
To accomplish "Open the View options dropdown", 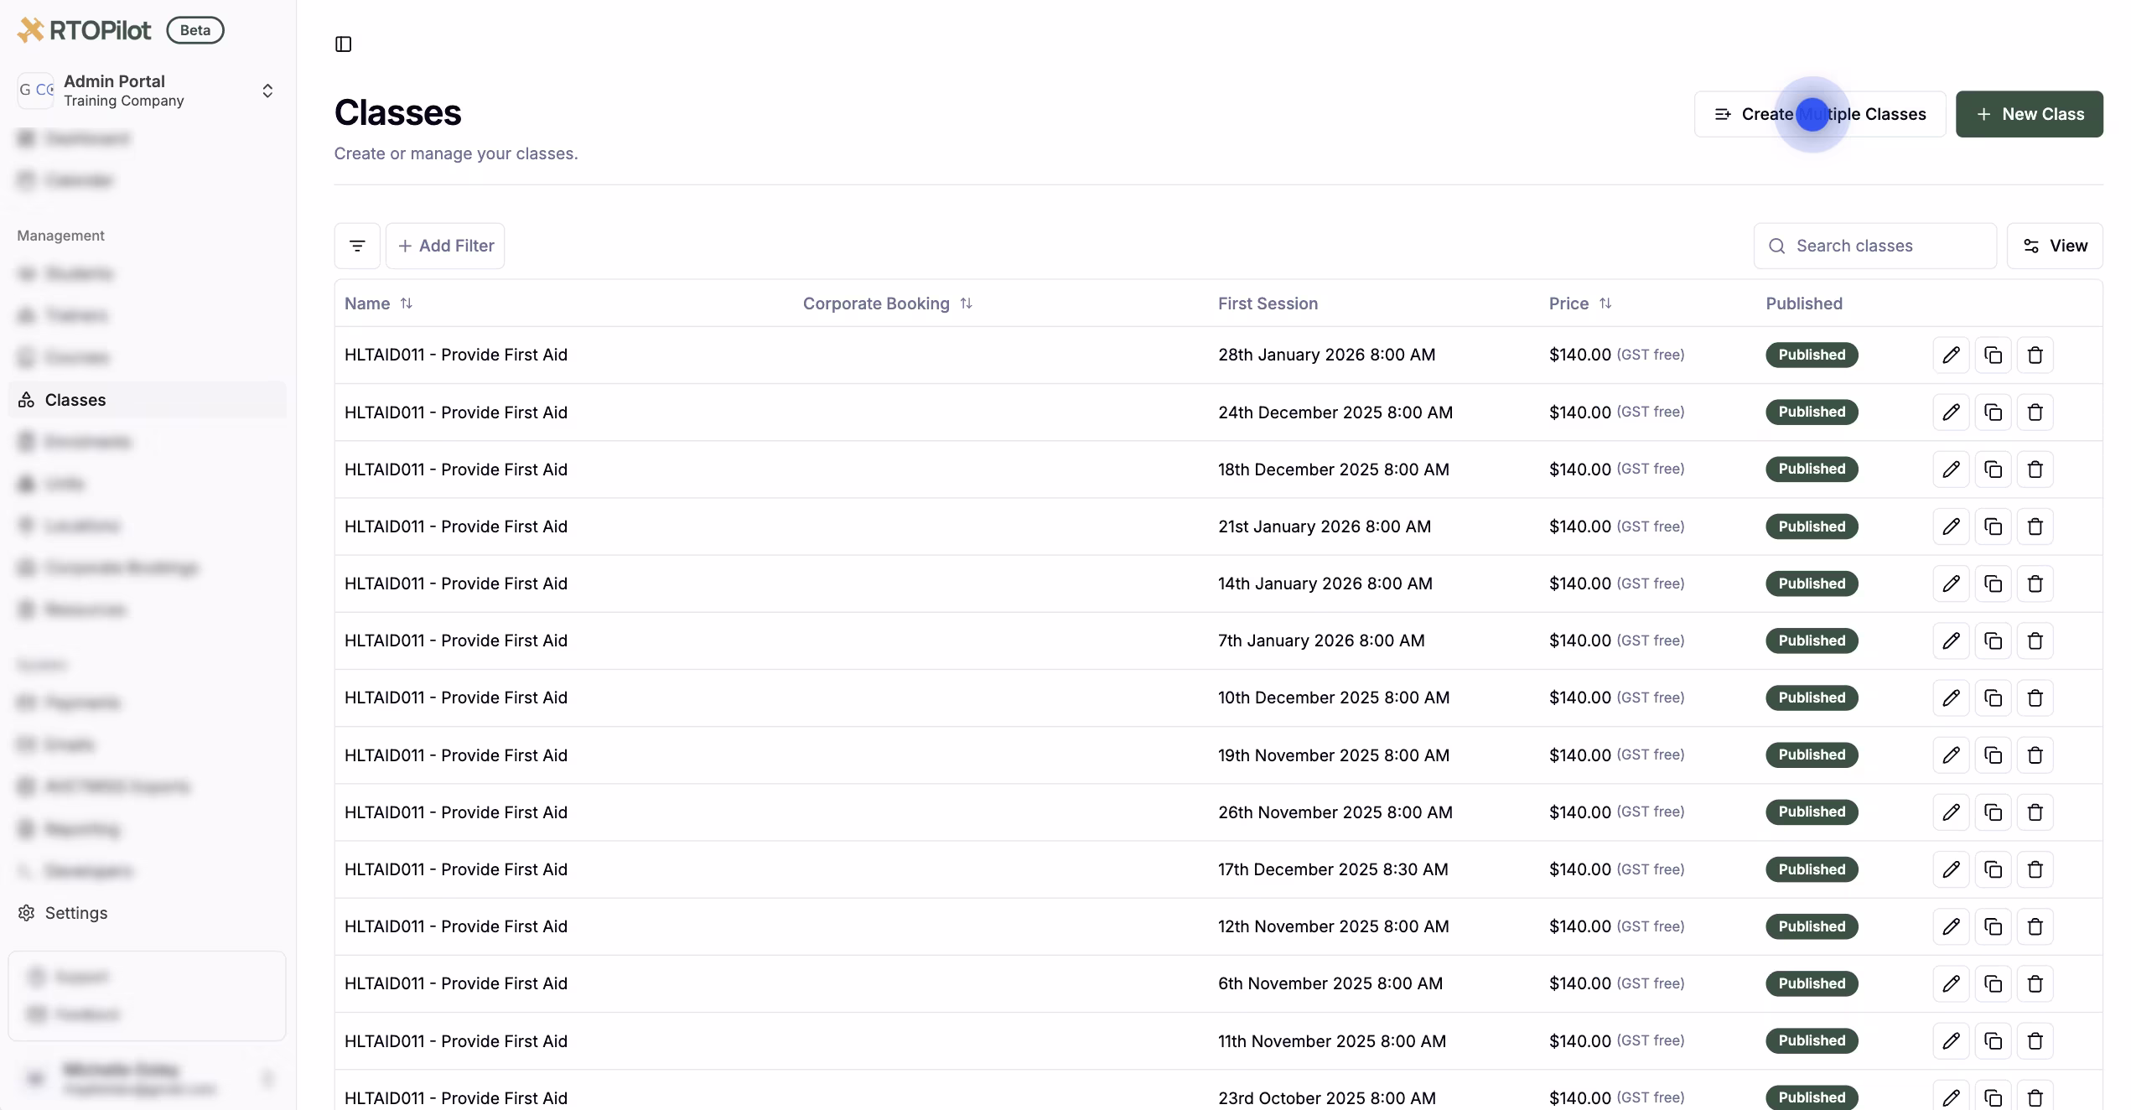I will pos(2054,246).
